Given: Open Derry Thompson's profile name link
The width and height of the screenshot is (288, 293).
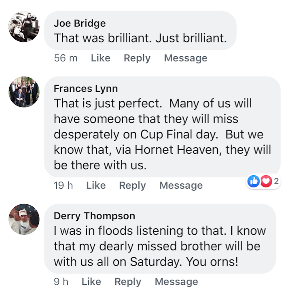Looking at the screenshot, I should (94, 216).
